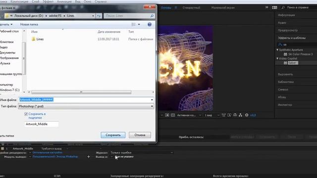Open the Пользовательский output module link
The height and width of the screenshot is (178, 317).
coord(55,157)
